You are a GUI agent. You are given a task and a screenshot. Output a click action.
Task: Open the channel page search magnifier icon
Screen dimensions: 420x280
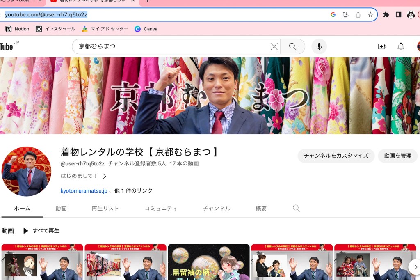[x=296, y=208]
